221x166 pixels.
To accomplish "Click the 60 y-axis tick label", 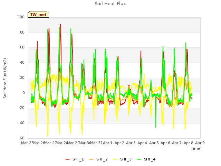I will tap(22, 47).
